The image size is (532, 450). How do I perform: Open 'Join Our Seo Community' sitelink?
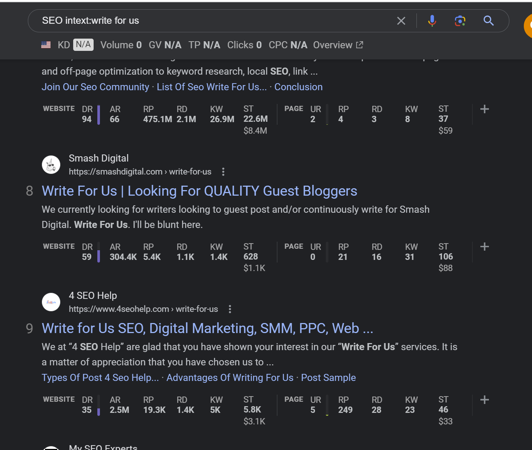pyautogui.click(x=95, y=87)
